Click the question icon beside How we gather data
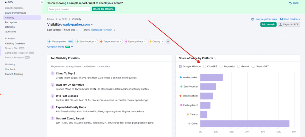The image size is (305, 137). 253,19
